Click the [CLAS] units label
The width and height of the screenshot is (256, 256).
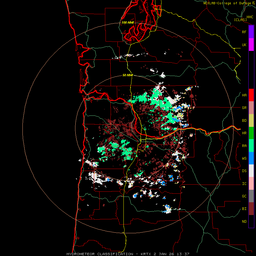point(240,20)
